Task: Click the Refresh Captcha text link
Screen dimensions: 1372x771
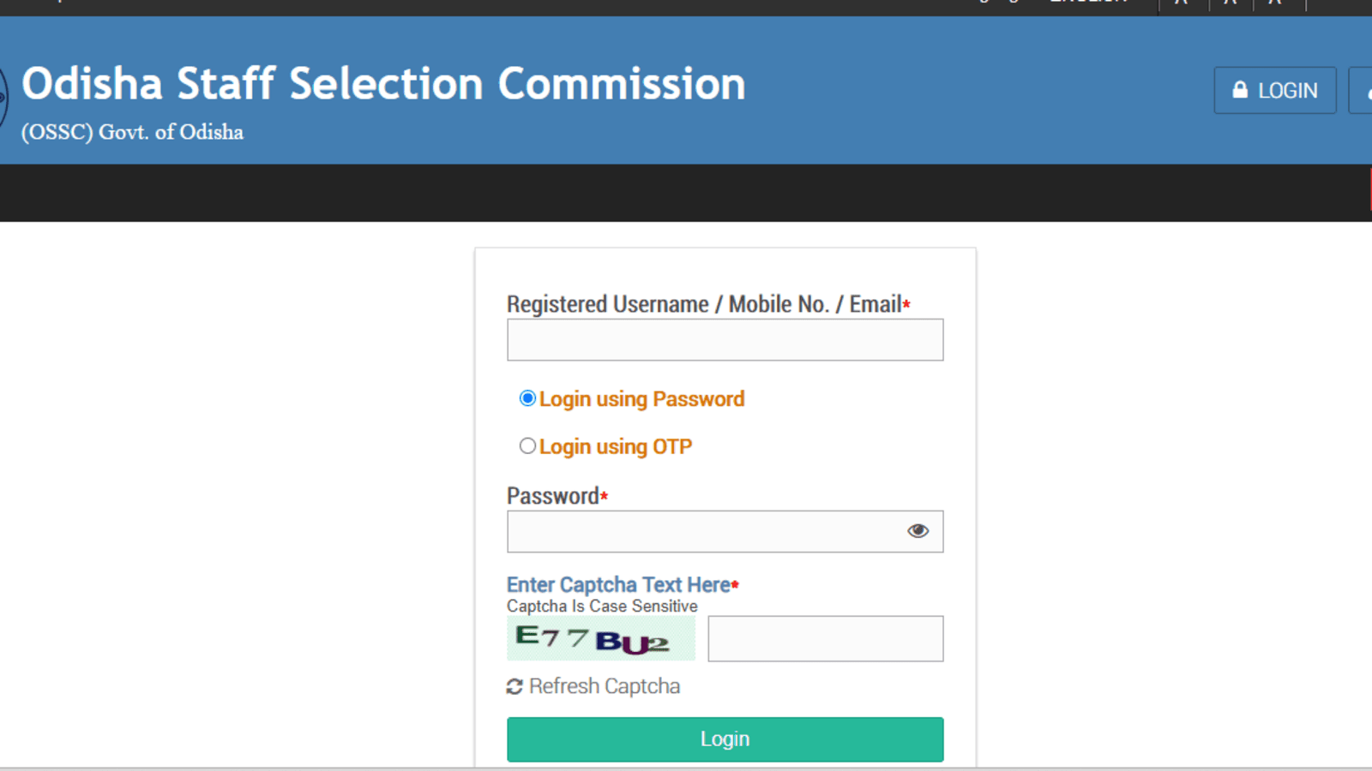Action: pyautogui.click(x=604, y=687)
